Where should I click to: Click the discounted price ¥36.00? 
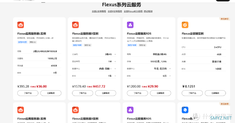pyautogui.click(x=42, y=86)
